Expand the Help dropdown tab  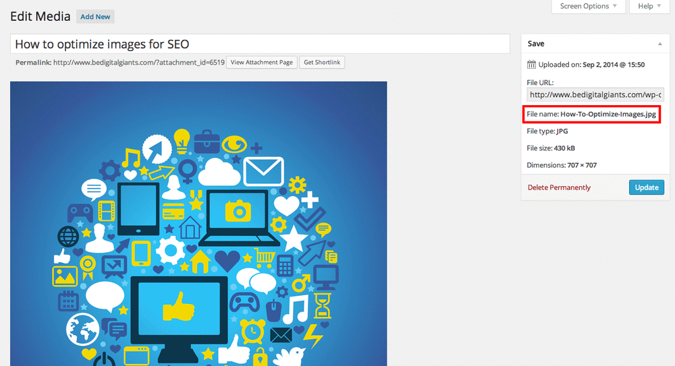click(649, 7)
